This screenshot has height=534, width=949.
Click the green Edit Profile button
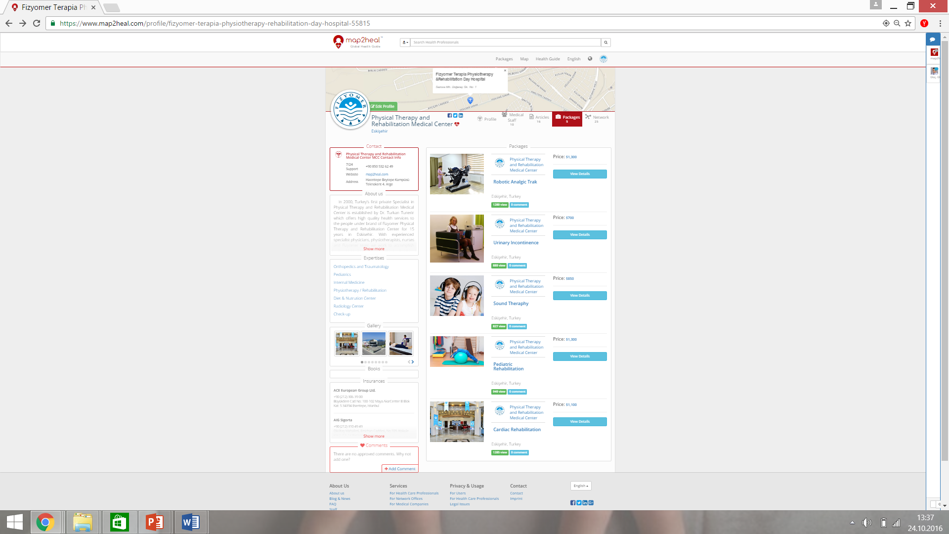coord(383,106)
